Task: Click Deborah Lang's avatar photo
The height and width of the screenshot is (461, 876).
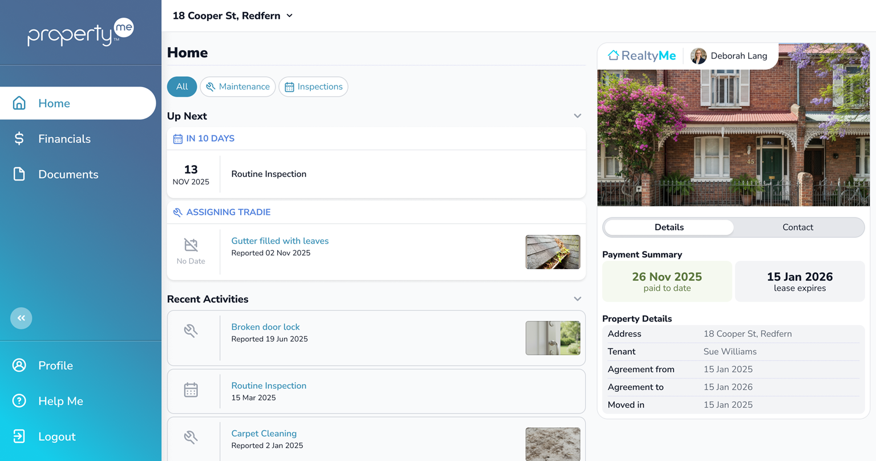Action: (698, 56)
